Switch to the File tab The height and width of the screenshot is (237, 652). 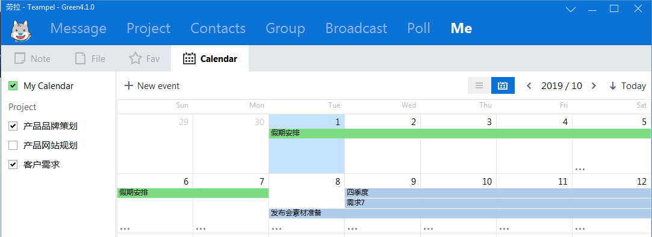coord(90,58)
